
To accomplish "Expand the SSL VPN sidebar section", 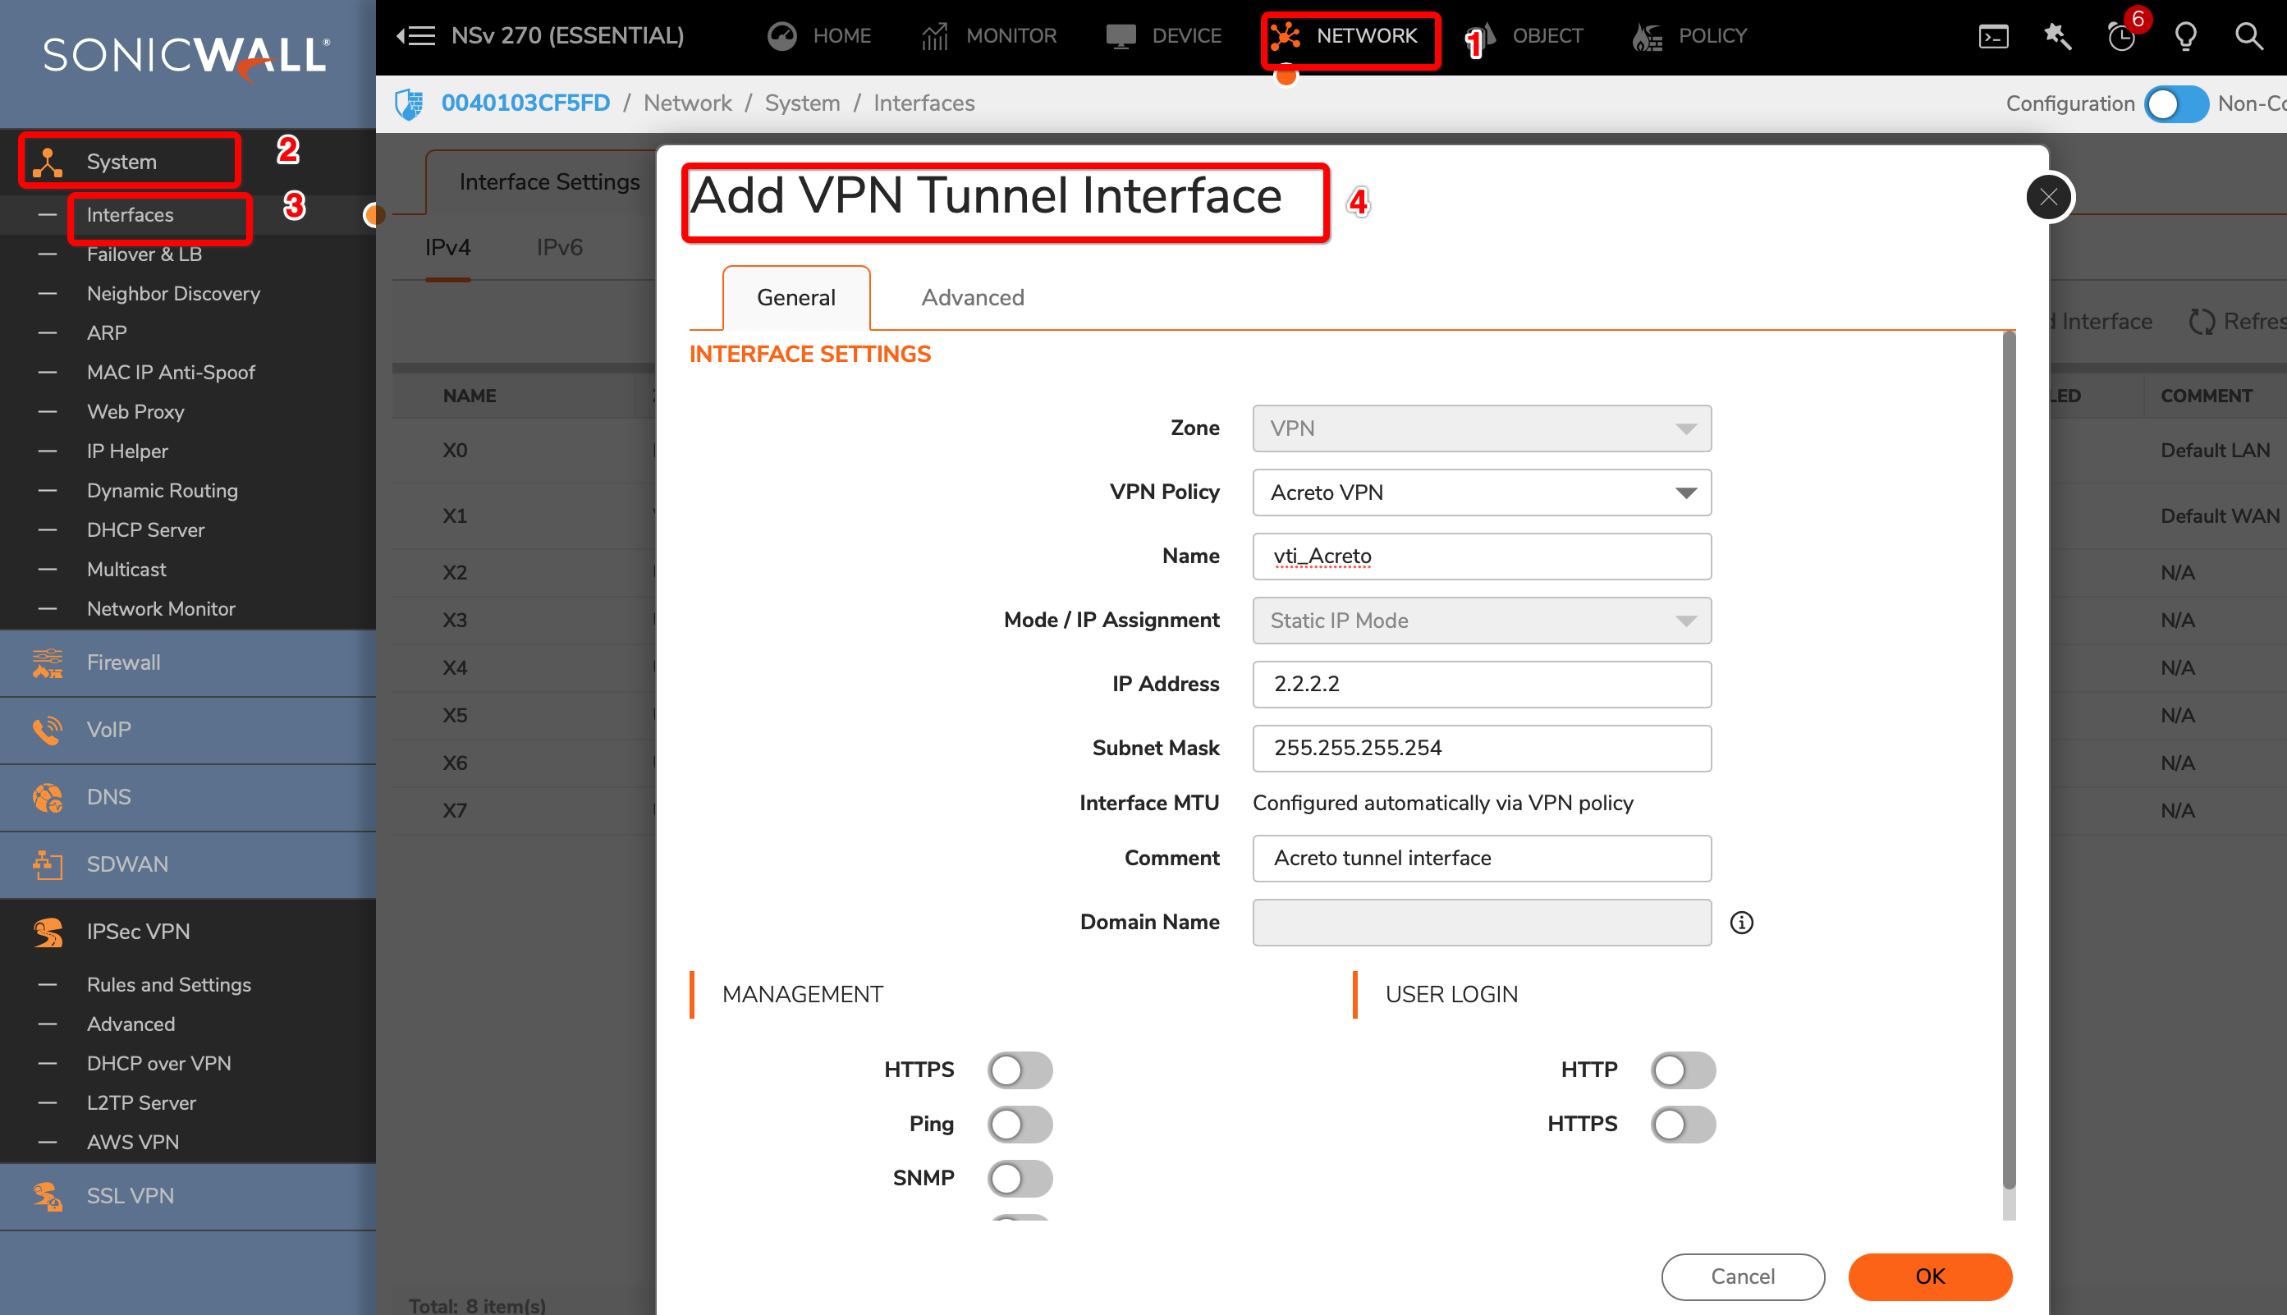I will click(188, 1196).
